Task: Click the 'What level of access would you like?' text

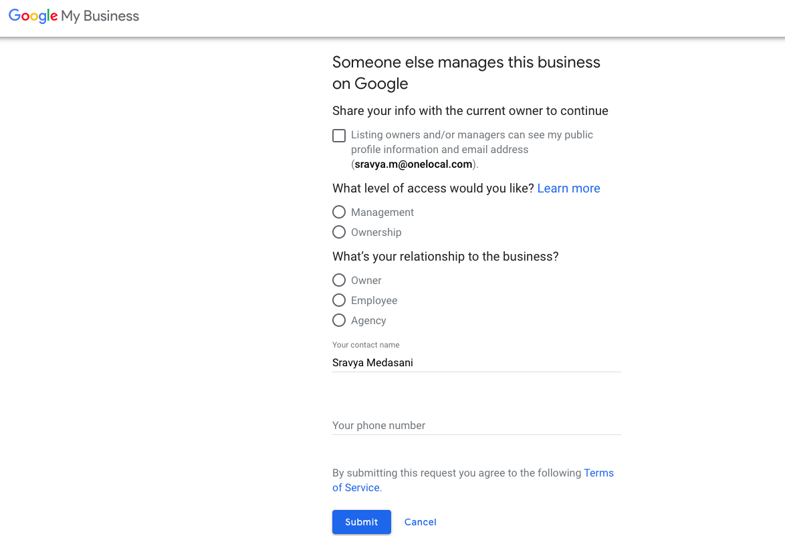Action: 433,188
